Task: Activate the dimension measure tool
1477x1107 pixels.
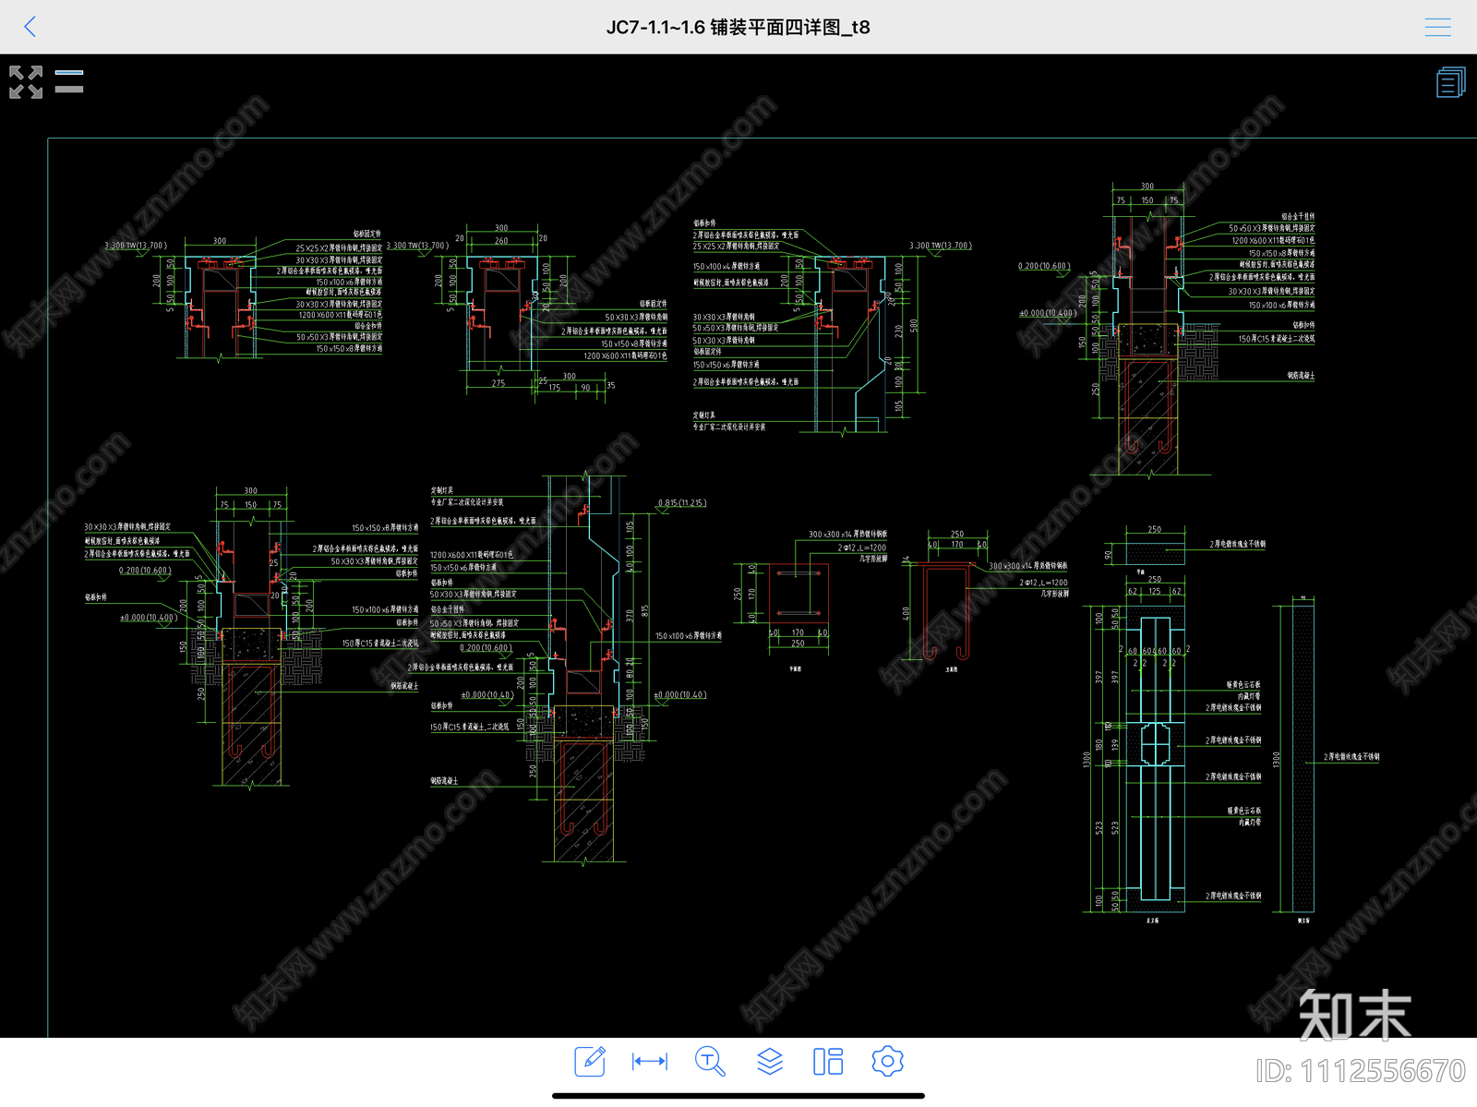Action: (x=650, y=1061)
